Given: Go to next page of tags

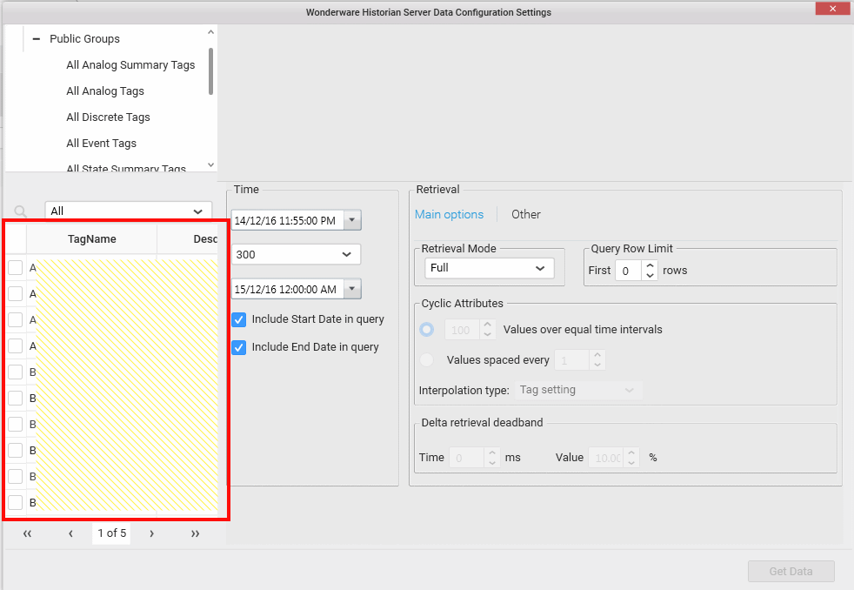Looking at the screenshot, I should 151,533.
